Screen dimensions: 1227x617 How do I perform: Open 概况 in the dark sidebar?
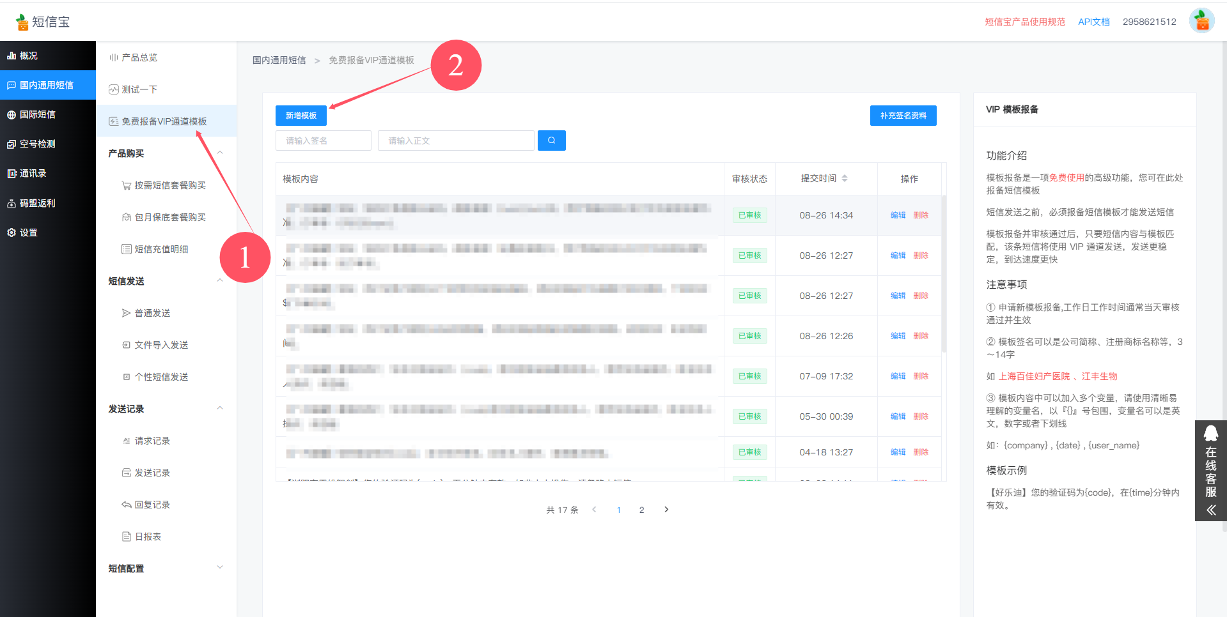point(48,56)
